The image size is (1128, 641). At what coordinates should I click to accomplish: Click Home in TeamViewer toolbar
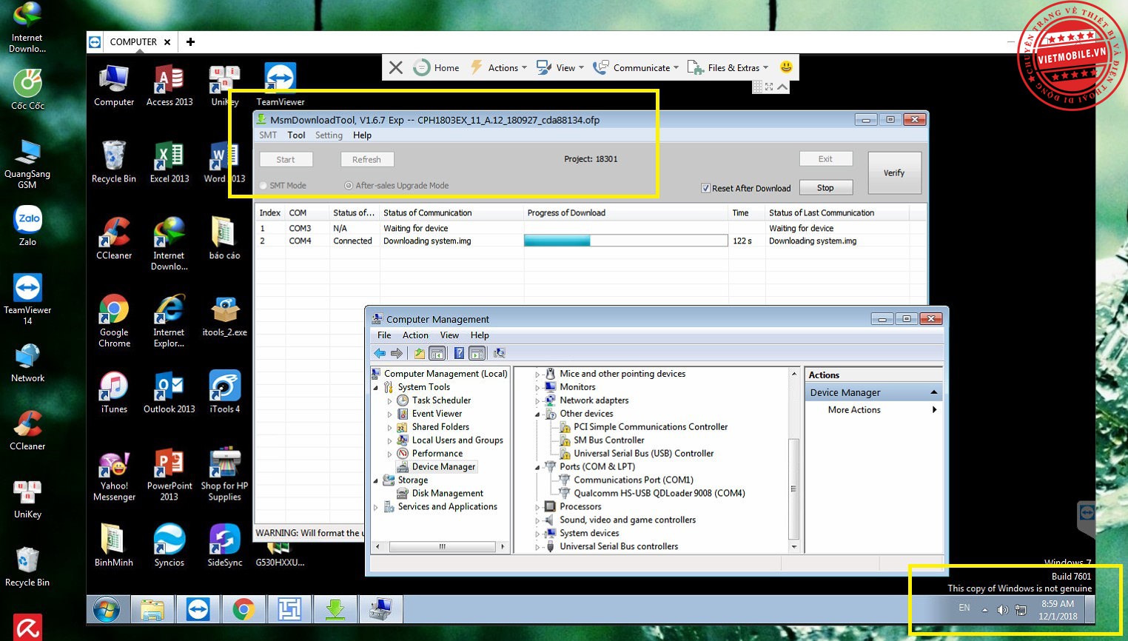tap(437, 68)
